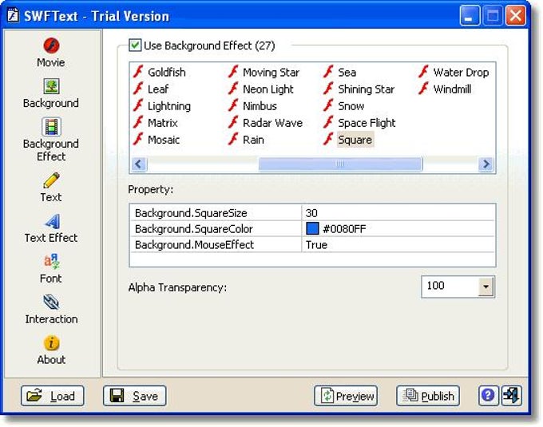Select the Square effect
Image resolution: width=543 pixels, height=427 pixels.
click(x=355, y=140)
